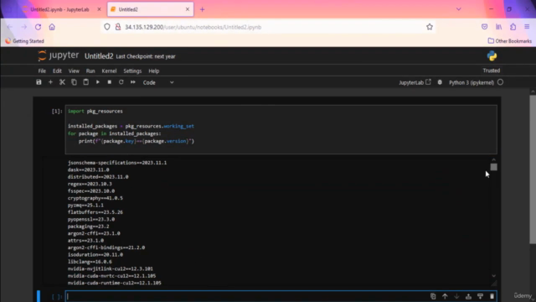
Task: Open the View menu
Action: coord(74,70)
